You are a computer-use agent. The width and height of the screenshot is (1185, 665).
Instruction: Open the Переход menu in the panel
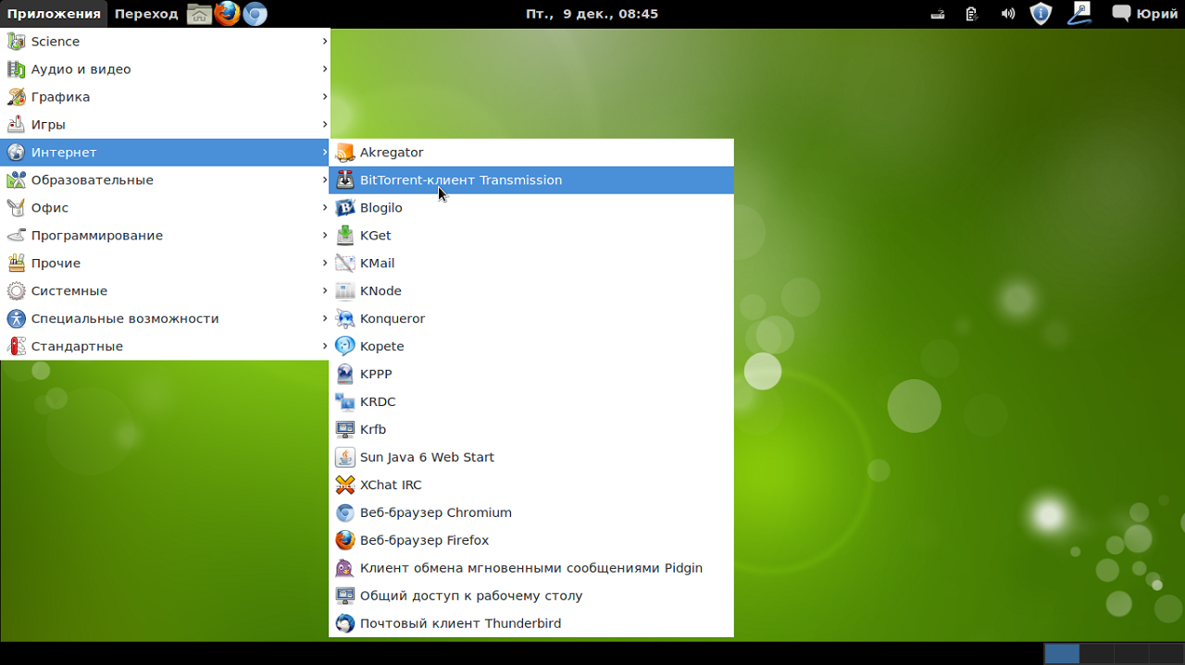pos(146,14)
